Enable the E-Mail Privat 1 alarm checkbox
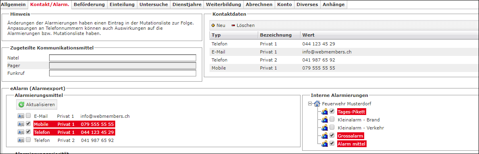 click(28, 116)
